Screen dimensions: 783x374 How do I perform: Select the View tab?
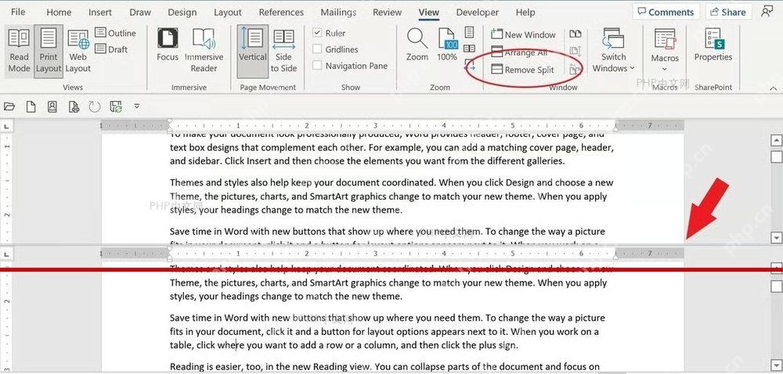point(429,12)
